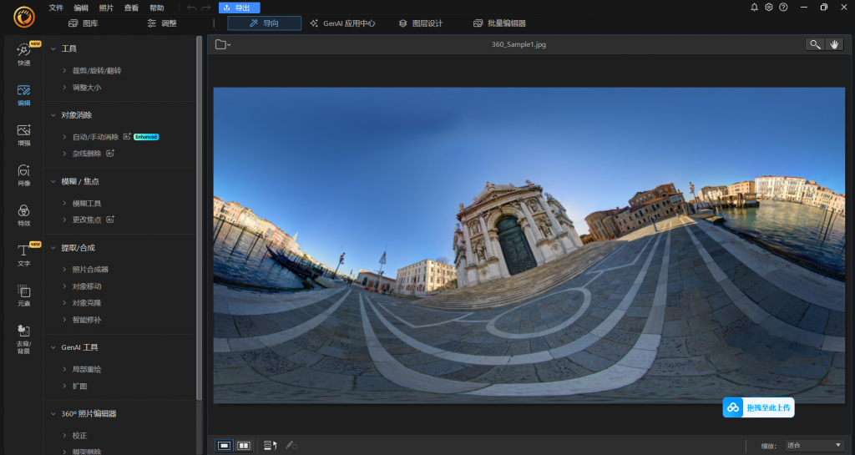The image size is (855, 455).
Task: Open the folder dropdown above the canvas
Action: [x=223, y=44]
